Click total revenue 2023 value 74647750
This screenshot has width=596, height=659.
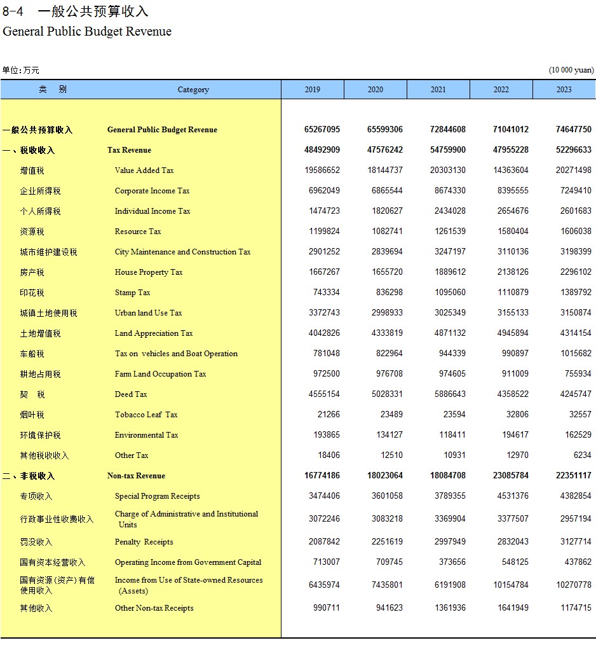coord(573,130)
